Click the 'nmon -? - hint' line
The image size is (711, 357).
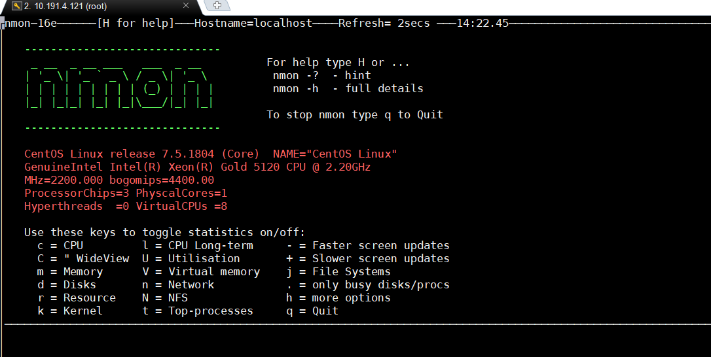pos(322,75)
